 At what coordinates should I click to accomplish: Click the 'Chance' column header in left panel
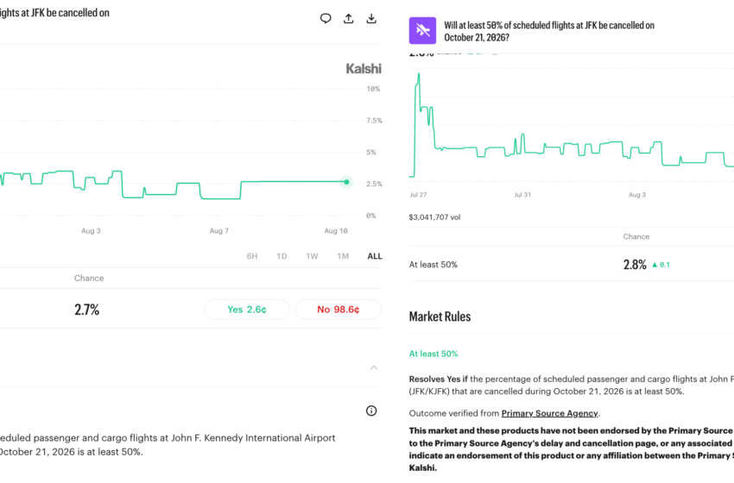pos(89,279)
